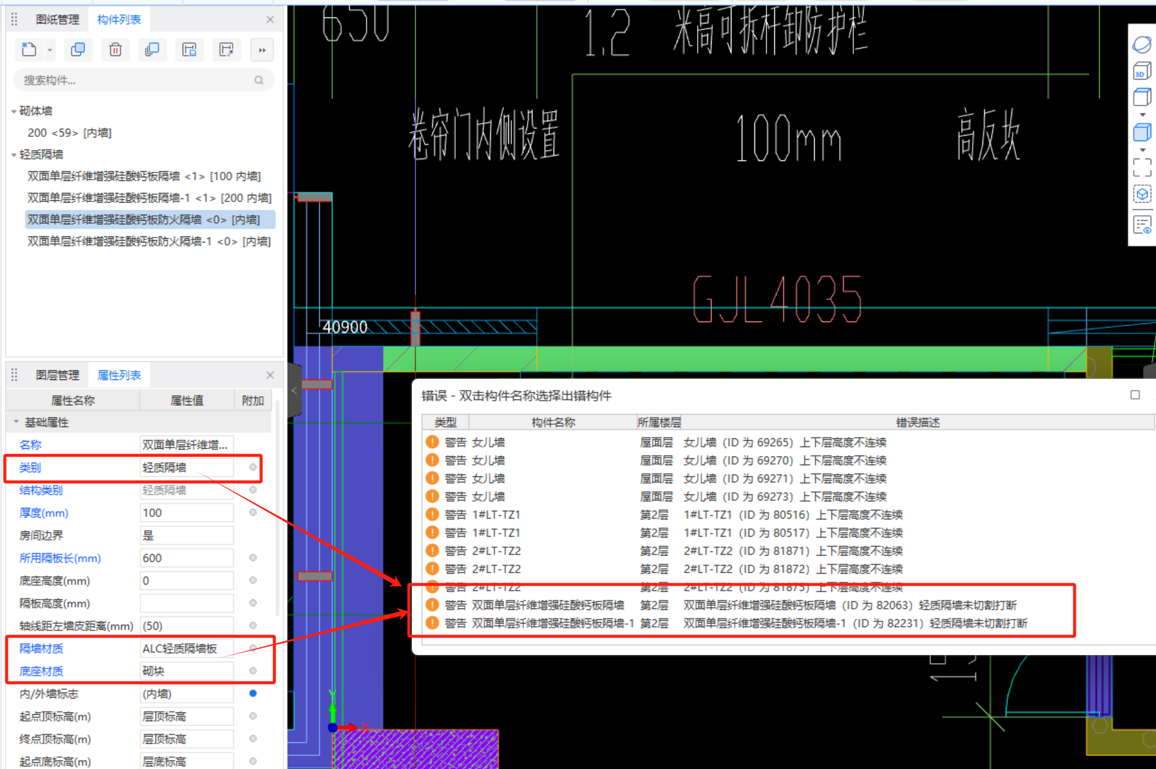
Task: Select warning row with ID 82231
Action: [787, 623]
